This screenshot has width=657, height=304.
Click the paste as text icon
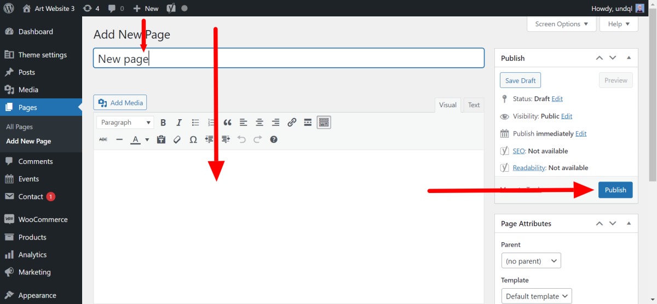click(161, 139)
